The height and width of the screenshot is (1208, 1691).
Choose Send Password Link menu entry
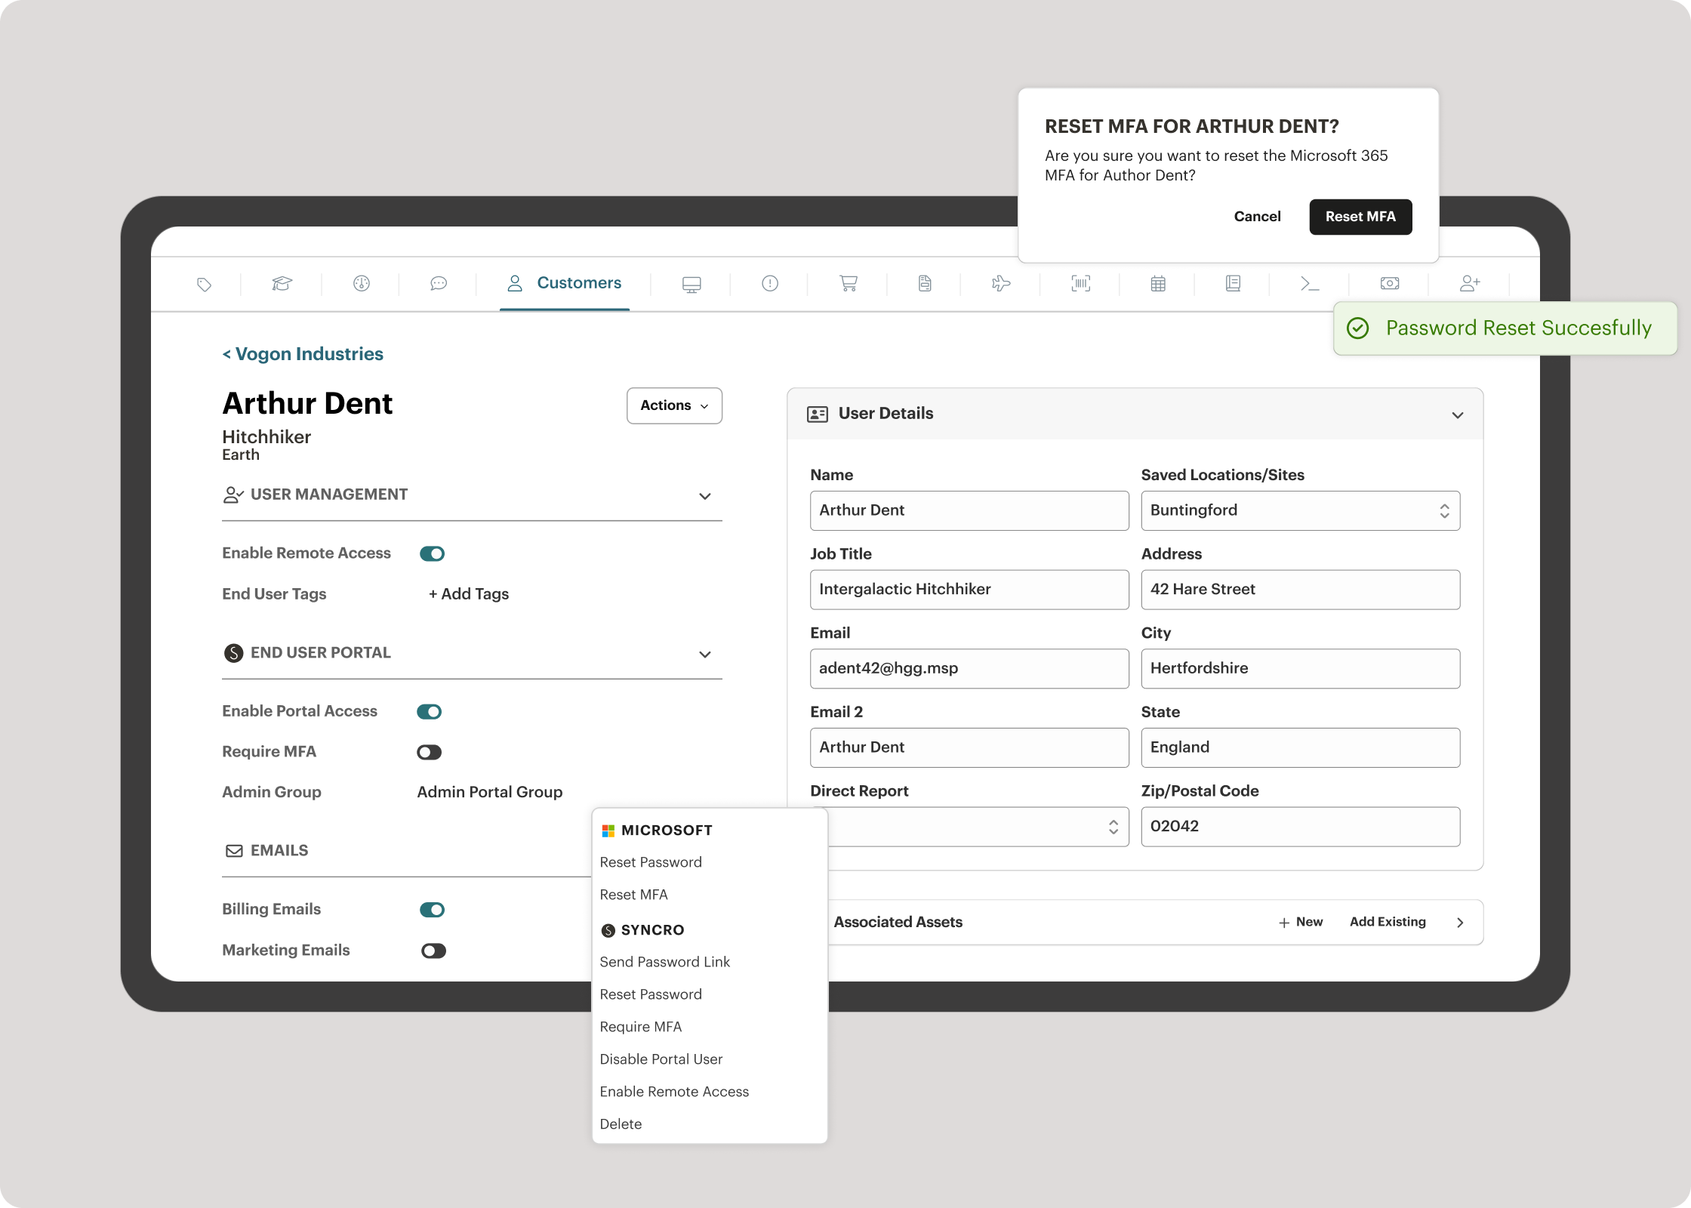(664, 962)
